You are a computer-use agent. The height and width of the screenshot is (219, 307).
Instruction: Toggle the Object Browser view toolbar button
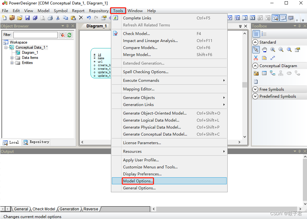pyautogui.click(x=275, y=18)
